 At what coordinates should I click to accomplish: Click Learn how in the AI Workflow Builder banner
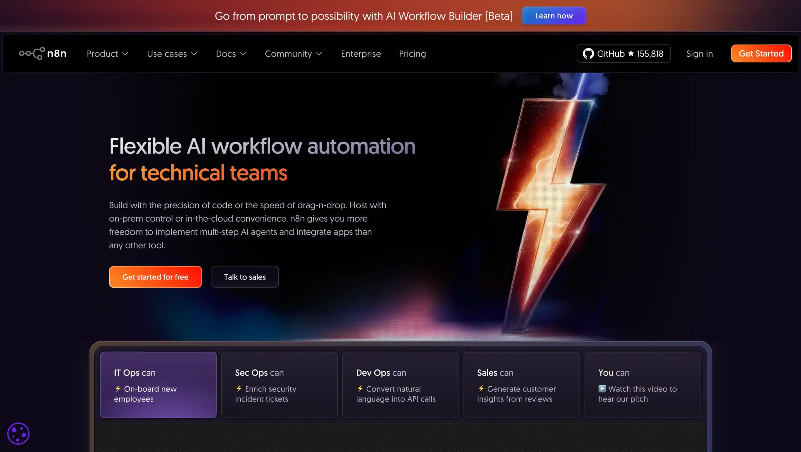tap(554, 16)
